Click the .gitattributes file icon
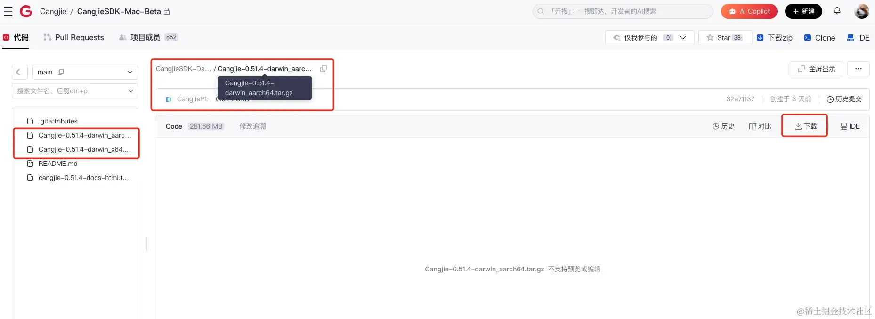Viewport: 875px width, 319px height. (30, 121)
